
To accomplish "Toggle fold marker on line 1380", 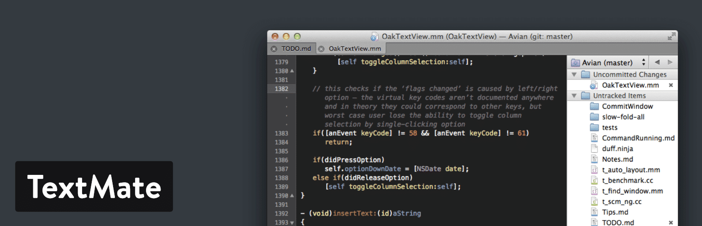I will tap(292, 71).
